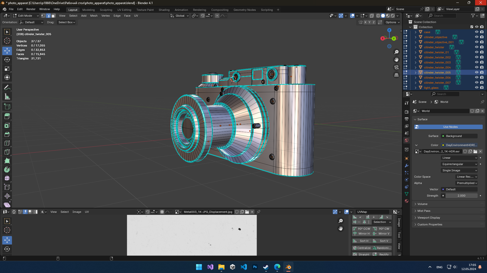Open the Edit Mode dropdown

pos(26,16)
